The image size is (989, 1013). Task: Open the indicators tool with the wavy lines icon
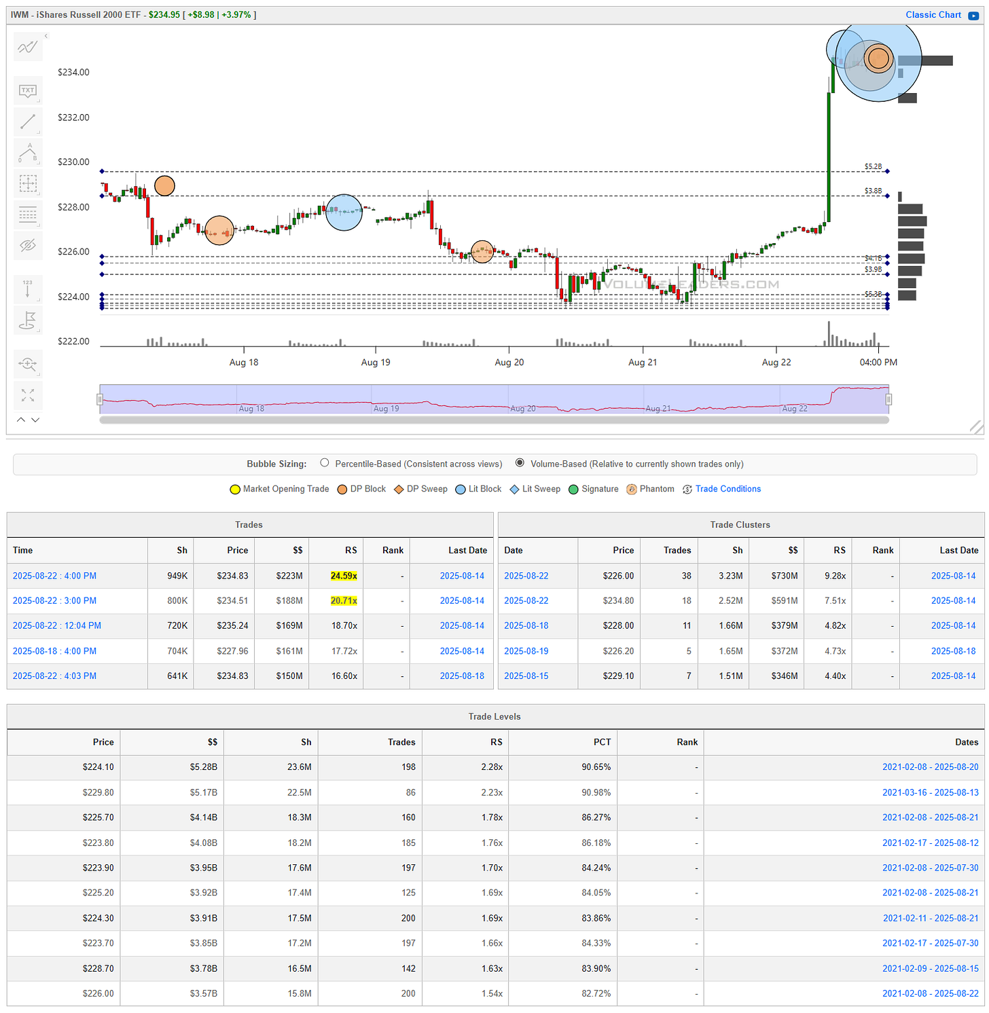pos(28,47)
